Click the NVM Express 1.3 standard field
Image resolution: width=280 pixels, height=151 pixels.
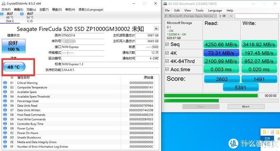tap(110, 64)
